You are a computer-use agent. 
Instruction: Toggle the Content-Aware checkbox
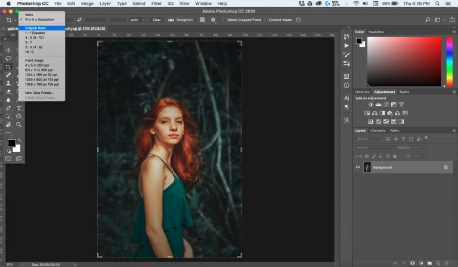(x=265, y=20)
